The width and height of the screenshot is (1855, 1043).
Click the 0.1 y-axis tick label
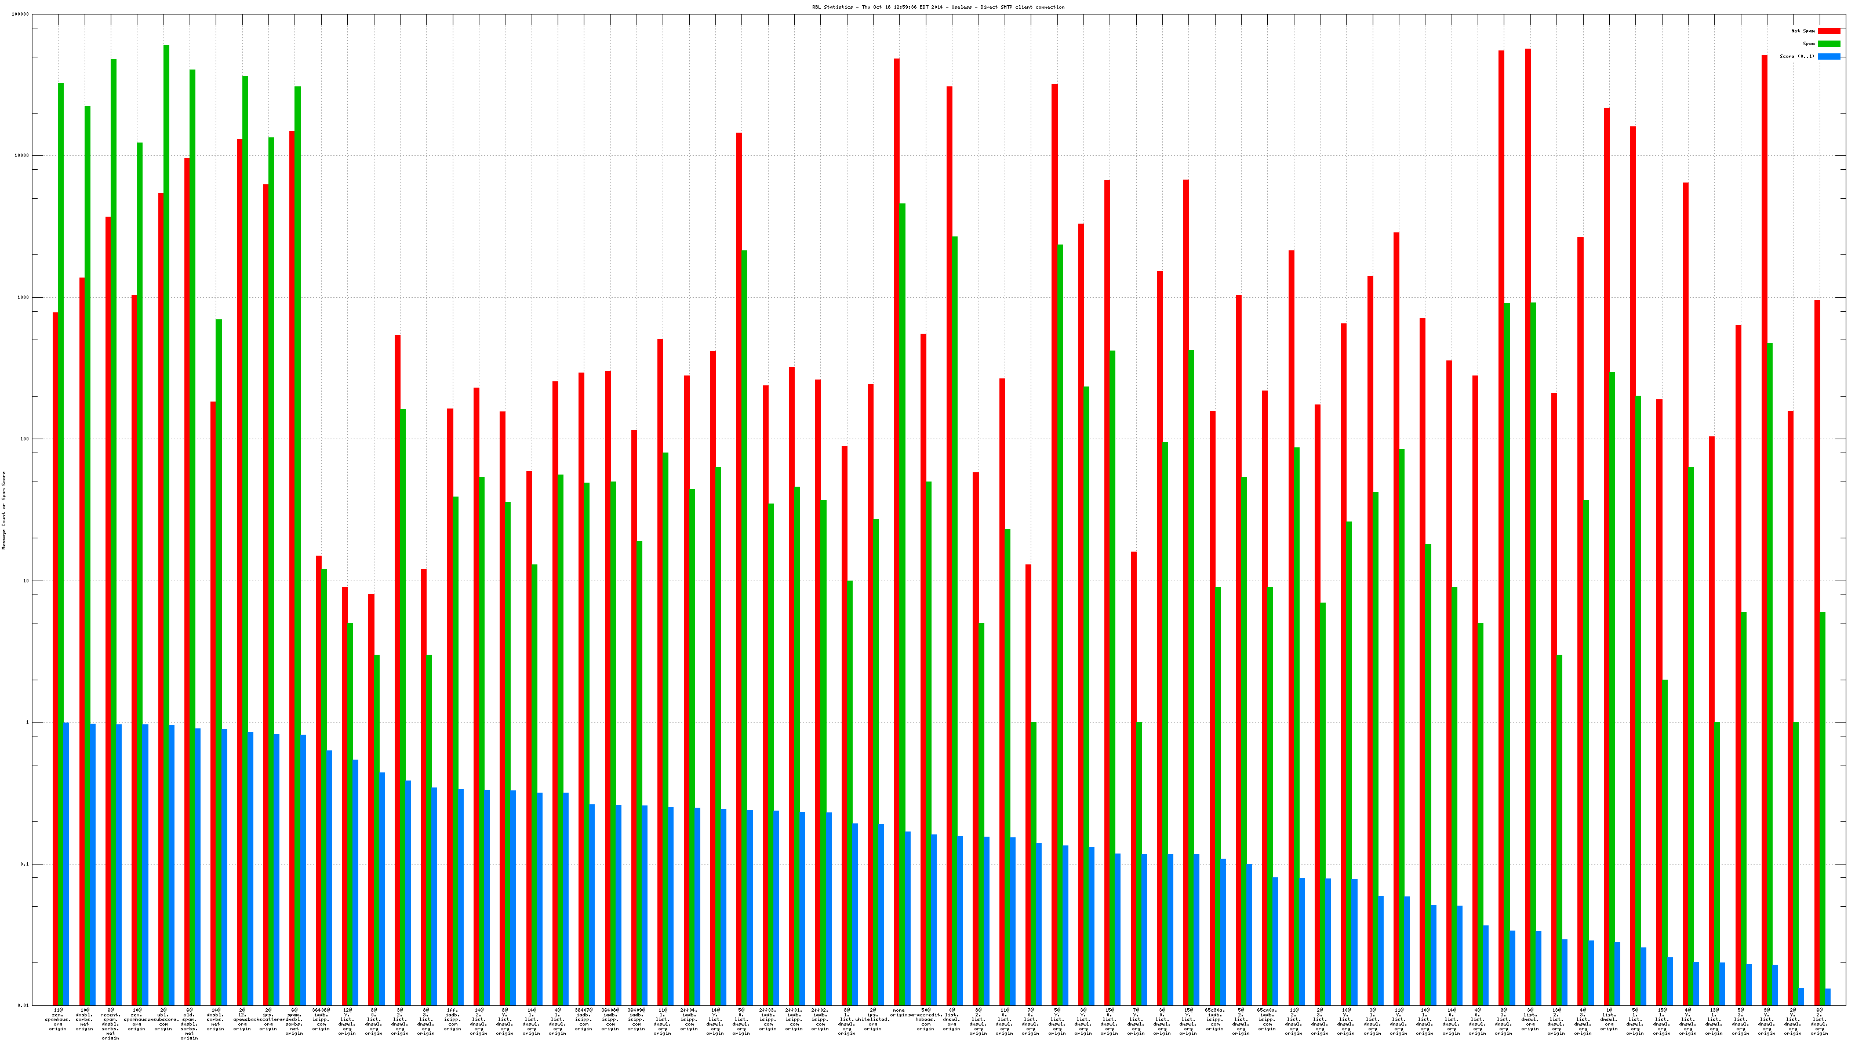25,864
